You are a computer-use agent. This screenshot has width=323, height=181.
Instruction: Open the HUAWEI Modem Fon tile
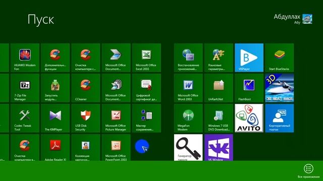coord(25,58)
